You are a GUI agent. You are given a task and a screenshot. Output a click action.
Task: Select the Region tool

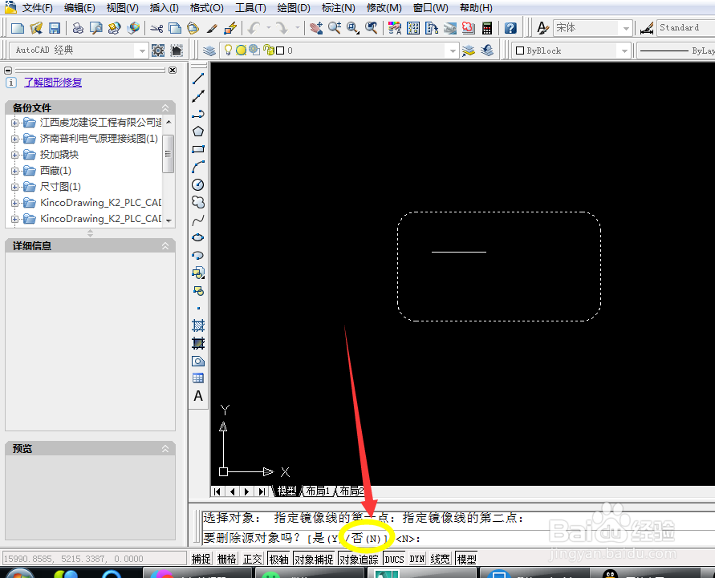(198, 362)
